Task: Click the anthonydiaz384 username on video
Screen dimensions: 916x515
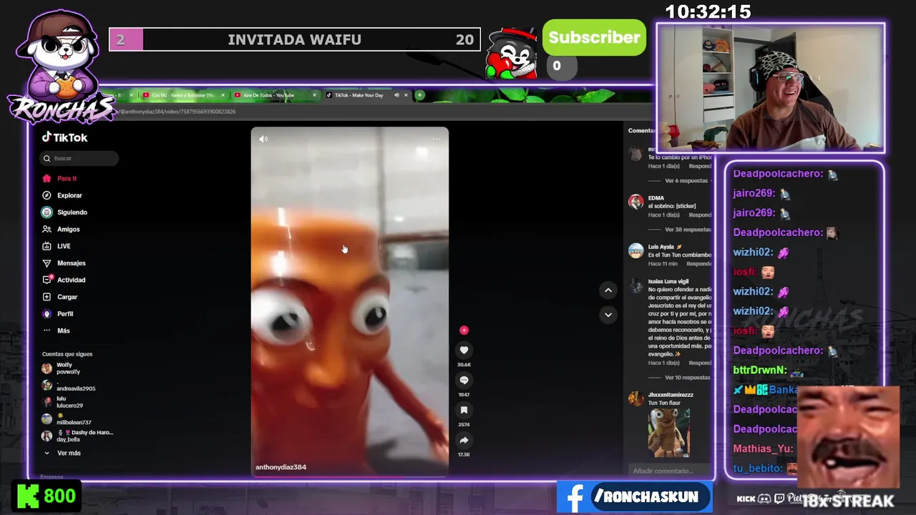Action: [x=281, y=467]
